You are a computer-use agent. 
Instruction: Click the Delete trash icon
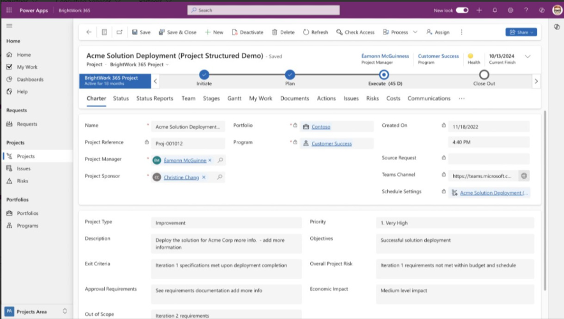[274, 32]
